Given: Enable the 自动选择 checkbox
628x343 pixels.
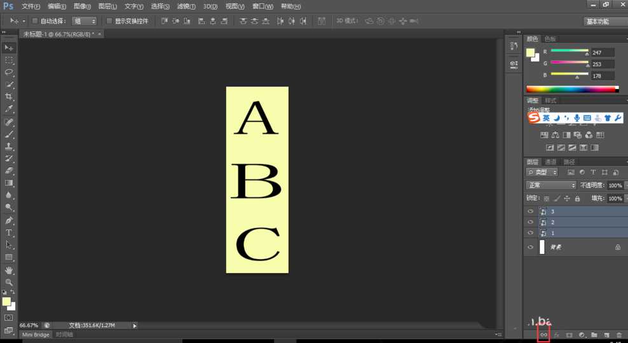Looking at the screenshot, I should coord(35,21).
